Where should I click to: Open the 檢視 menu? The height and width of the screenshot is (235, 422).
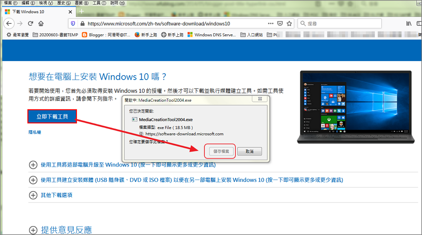[46, 3]
